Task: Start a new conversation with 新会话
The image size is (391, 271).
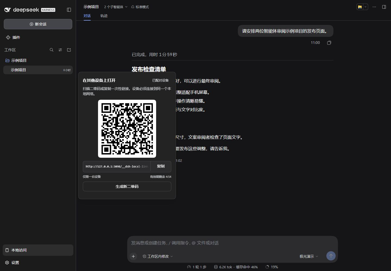Action: (x=38, y=24)
